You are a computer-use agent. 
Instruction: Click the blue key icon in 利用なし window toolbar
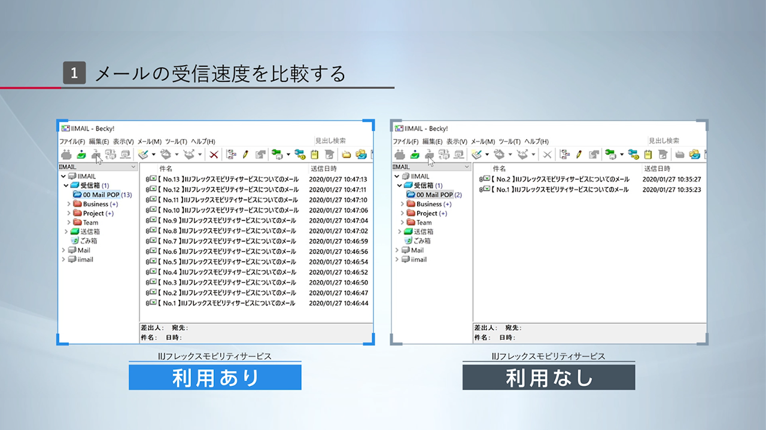pyautogui.click(x=633, y=154)
